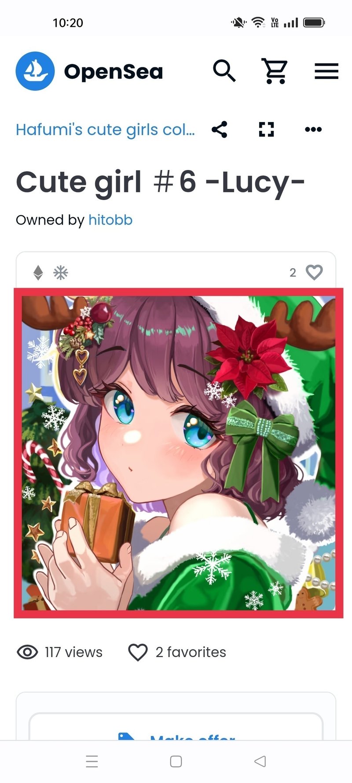Tap the OpenSea ship logo
The height and width of the screenshot is (783, 352).
pyautogui.click(x=35, y=71)
